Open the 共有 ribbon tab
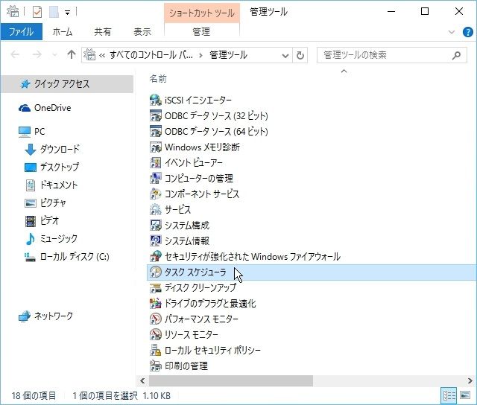Image resolution: width=477 pixels, height=405 pixels. 103,32
